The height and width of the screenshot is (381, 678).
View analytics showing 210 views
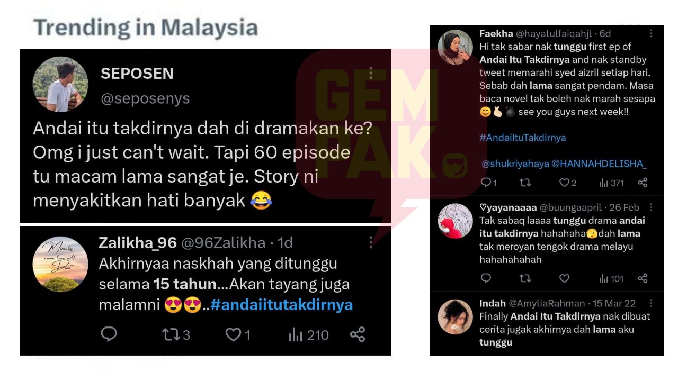[x=308, y=334]
